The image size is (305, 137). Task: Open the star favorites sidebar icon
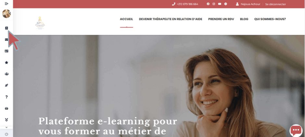(6, 63)
